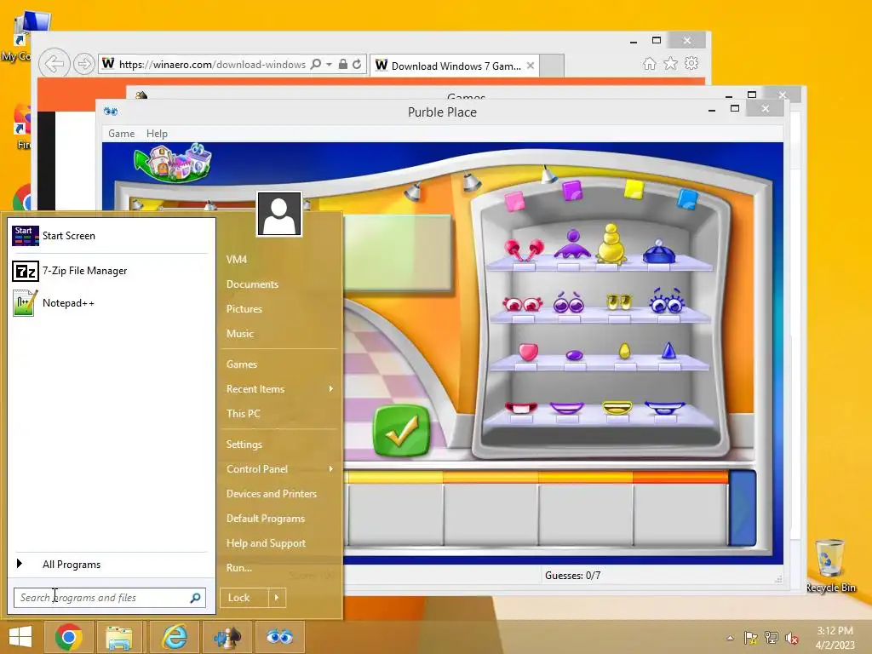872x654 pixels.
Task: Pick the purple pointed hat on the shelf
Action: (x=573, y=244)
